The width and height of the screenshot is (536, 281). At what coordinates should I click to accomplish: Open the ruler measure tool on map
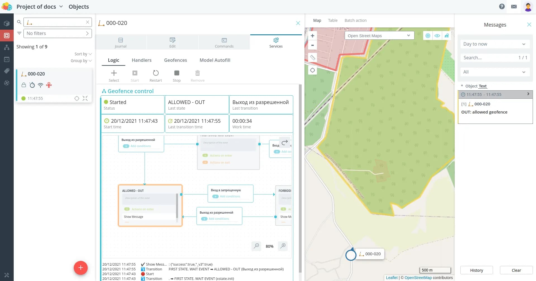point(313,58)
